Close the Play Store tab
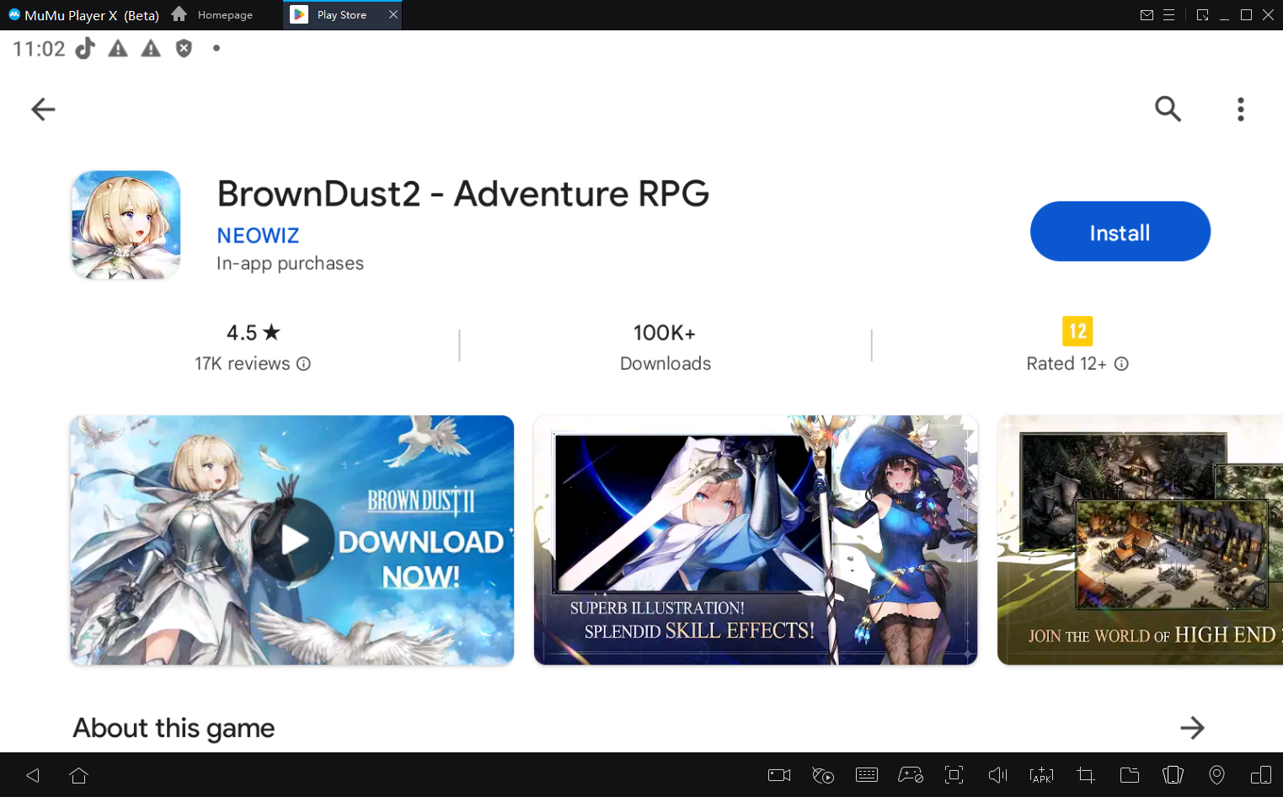This screenshot has width=1283, height=797. (393, 15)
